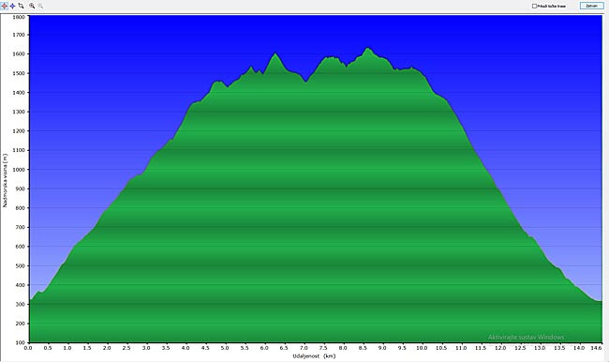Zoom in using the magnifier icon
Image resolution: width=609 pixels, height=362 pixels.
32,6
